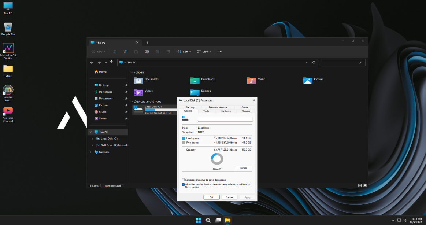Click File Explorer on the taskbar
The height and width of the screenshot is (225, 426).
[x=228, y=220]
